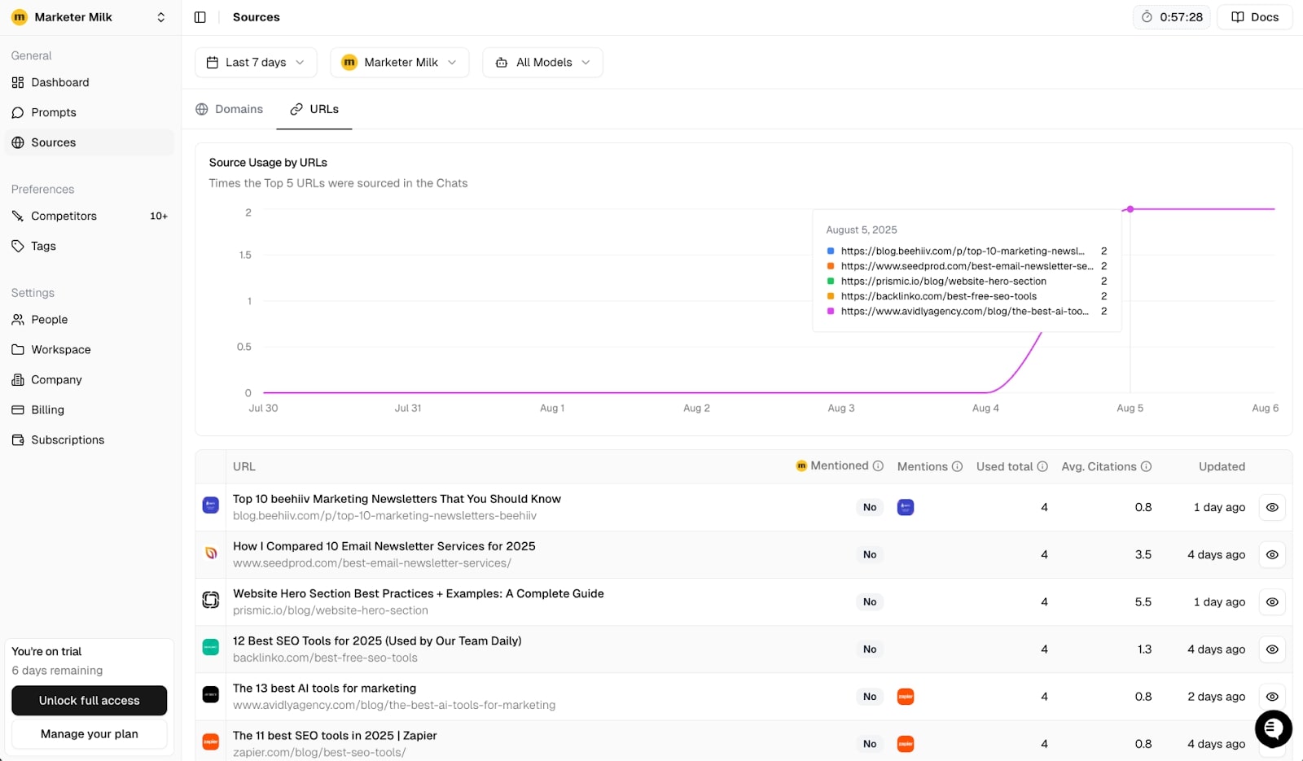The height and width of the screenshot is (761, 1303).
Task: View details for seedprod newsletter services row
Action: click(x=1272, y=554)
